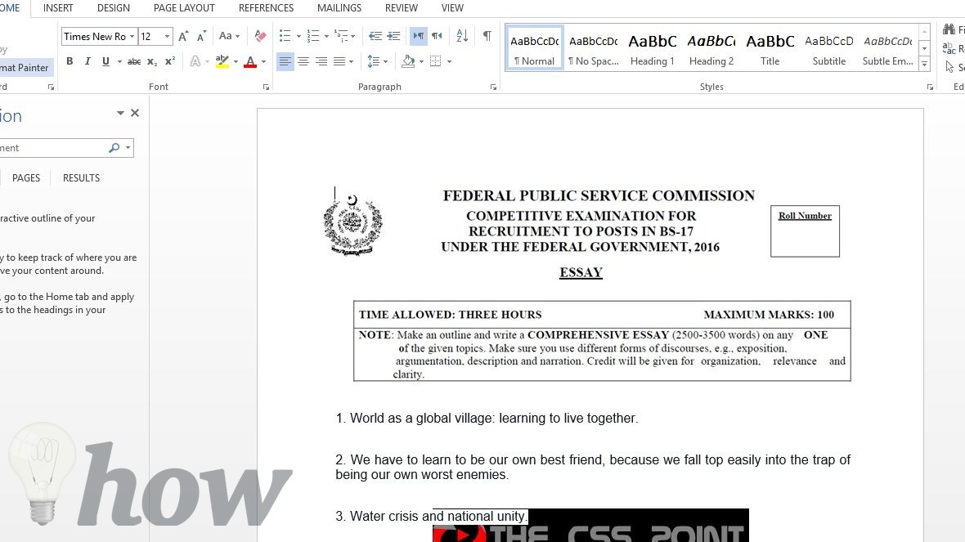Open the INSERT ribbon tab
The image size is (965, 542).
tap(58, 8)
